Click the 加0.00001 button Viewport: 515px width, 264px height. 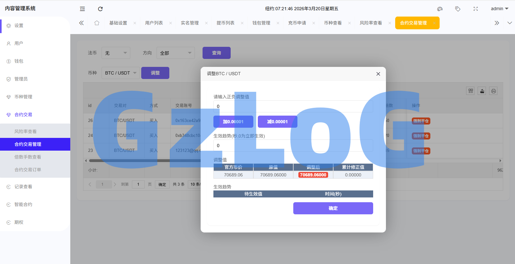(233, 122)
